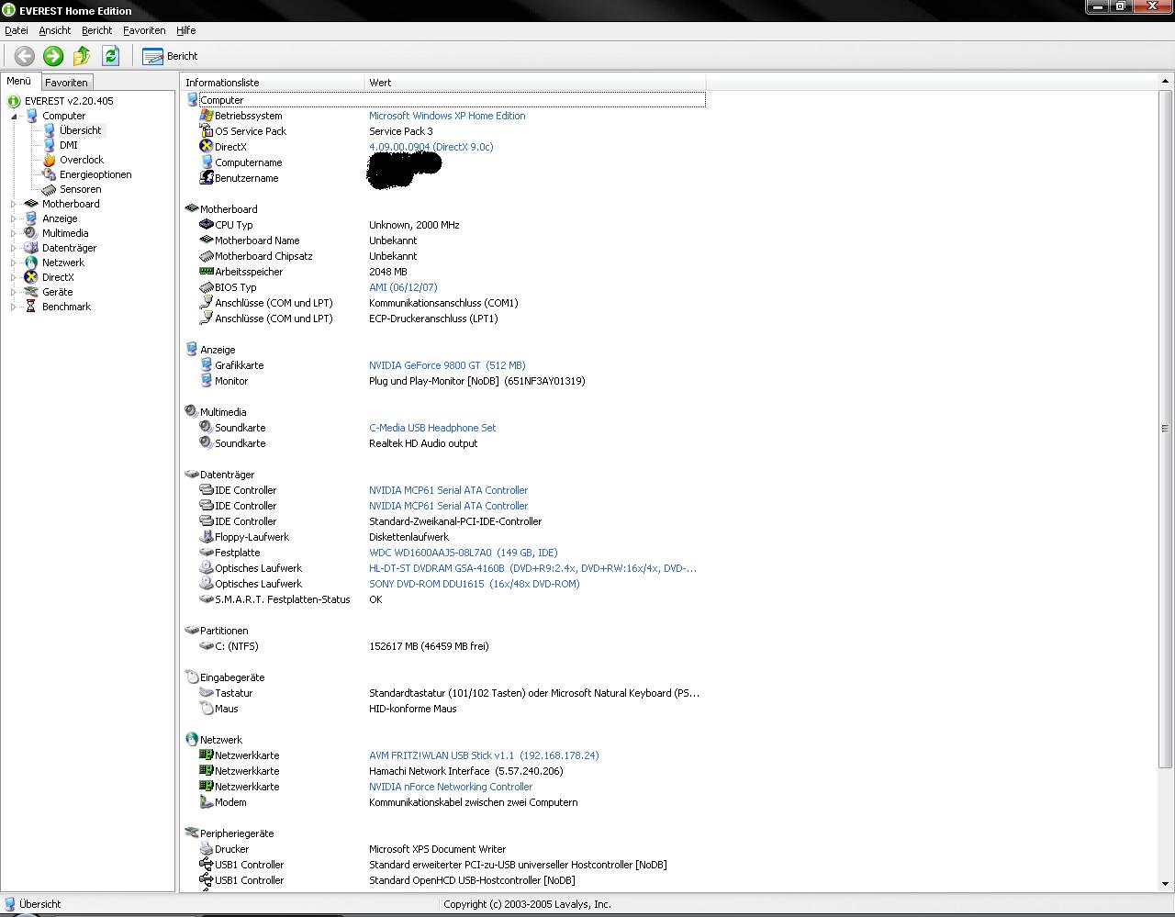The image size is (1175, 917).
Task: Switch to the Favoriten tab
Action: click(66, 83)
